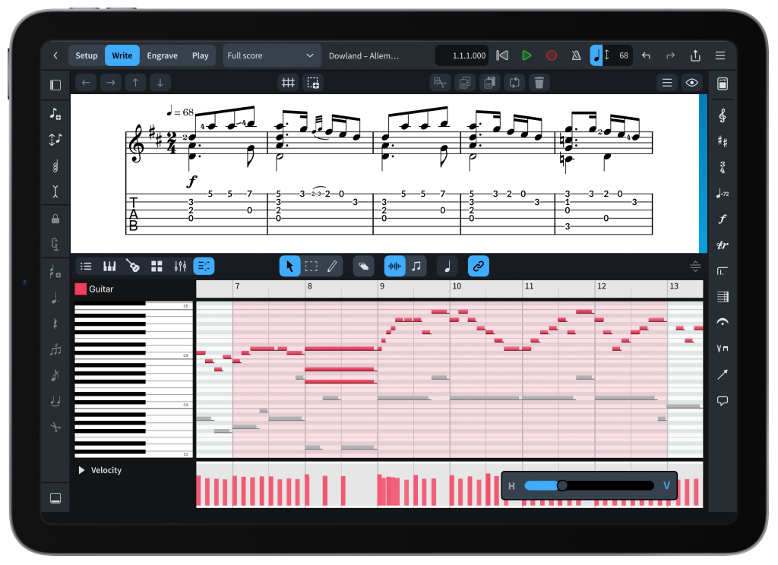778x565 pixels.
Task: Toggle the eye visibility button
Action: [x=691, y=83]
